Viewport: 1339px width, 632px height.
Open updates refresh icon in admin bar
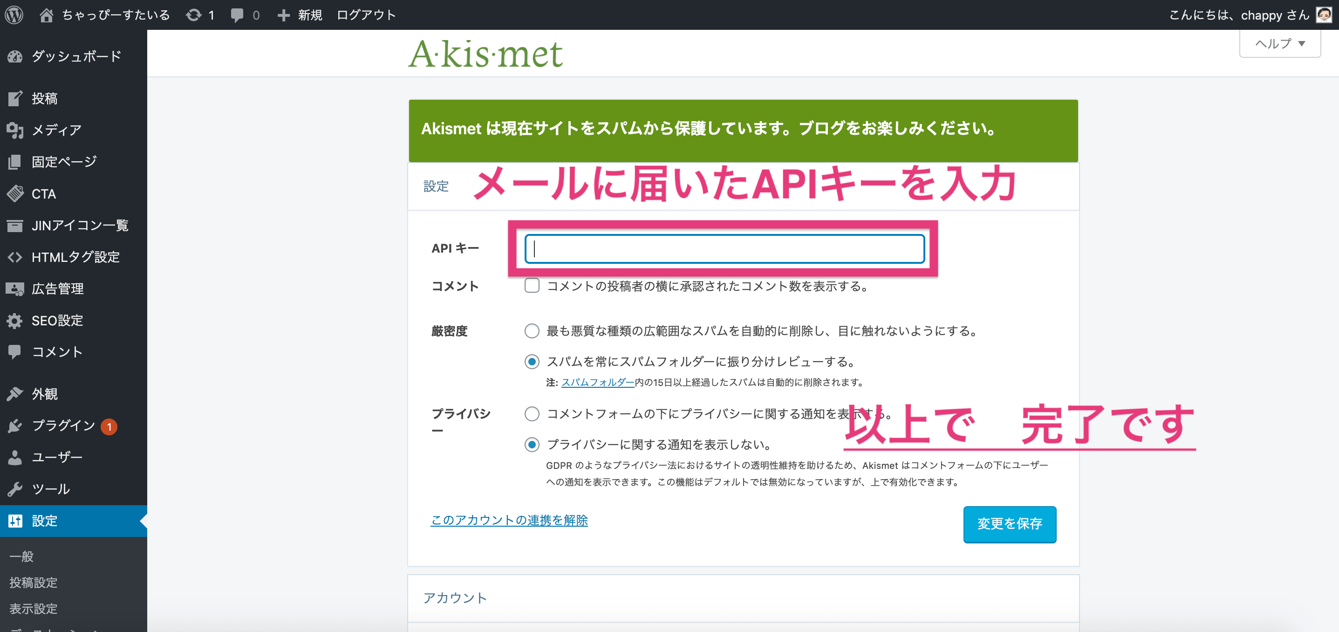click(193, 15)
